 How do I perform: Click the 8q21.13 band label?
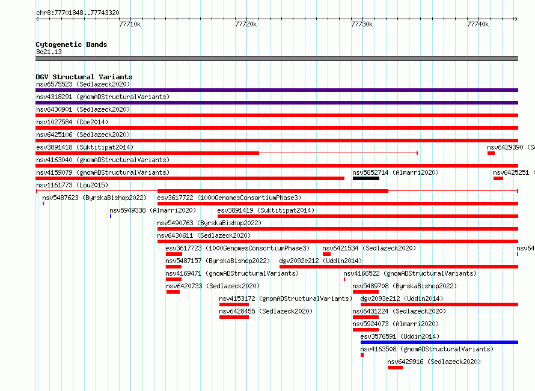pyautogui.click(x=49, y=52)
